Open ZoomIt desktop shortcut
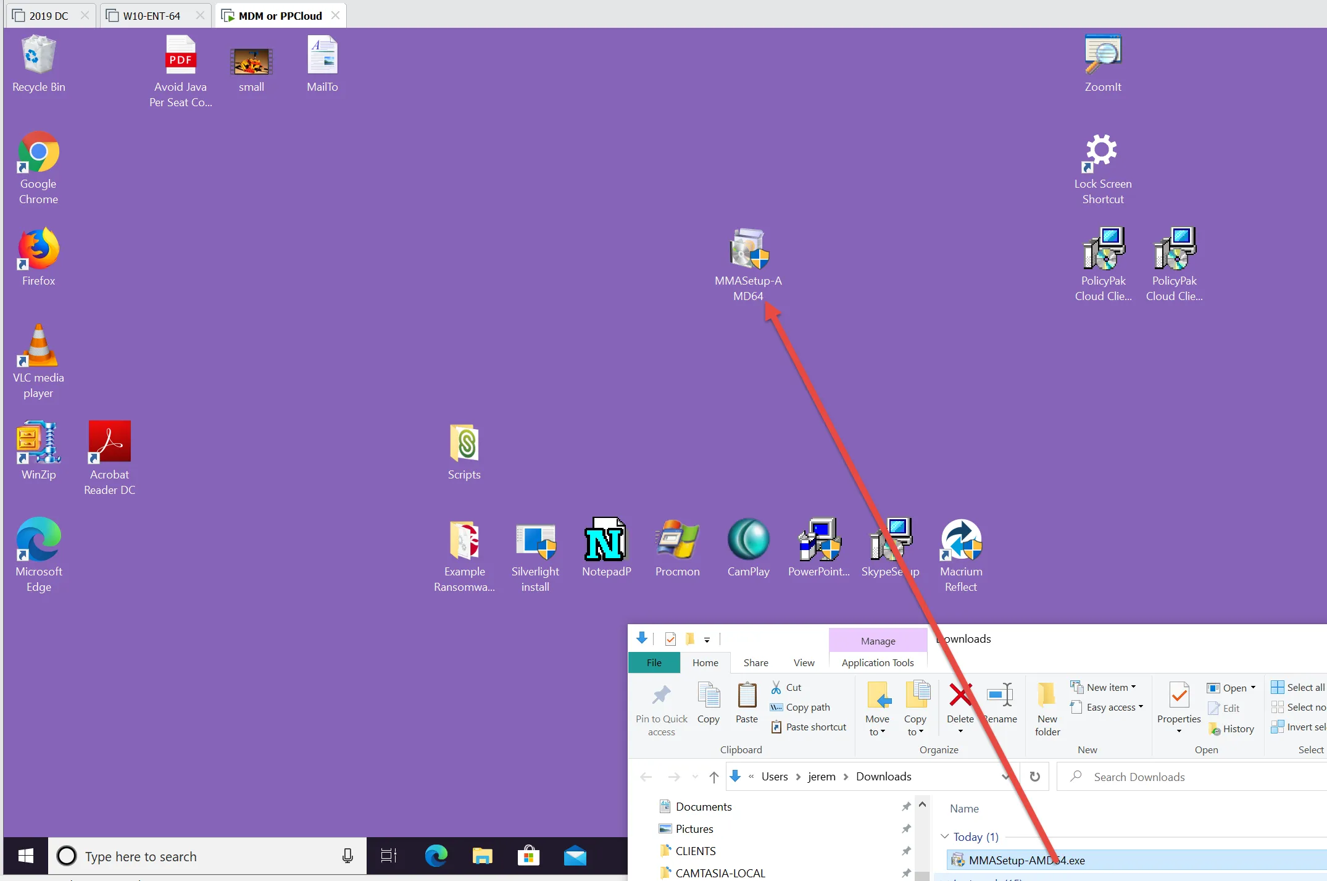Screen dimensions: 1327x881 click(x=1102, y=56)
